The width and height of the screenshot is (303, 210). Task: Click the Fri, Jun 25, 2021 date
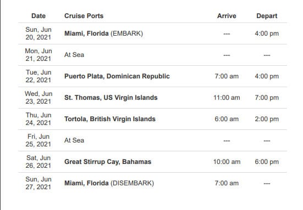click(38, 140)
